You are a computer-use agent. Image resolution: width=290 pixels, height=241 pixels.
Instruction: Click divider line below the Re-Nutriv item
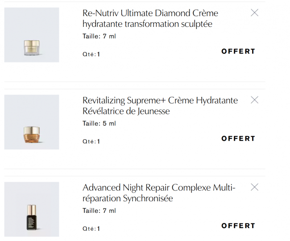[x=135, y=82]
